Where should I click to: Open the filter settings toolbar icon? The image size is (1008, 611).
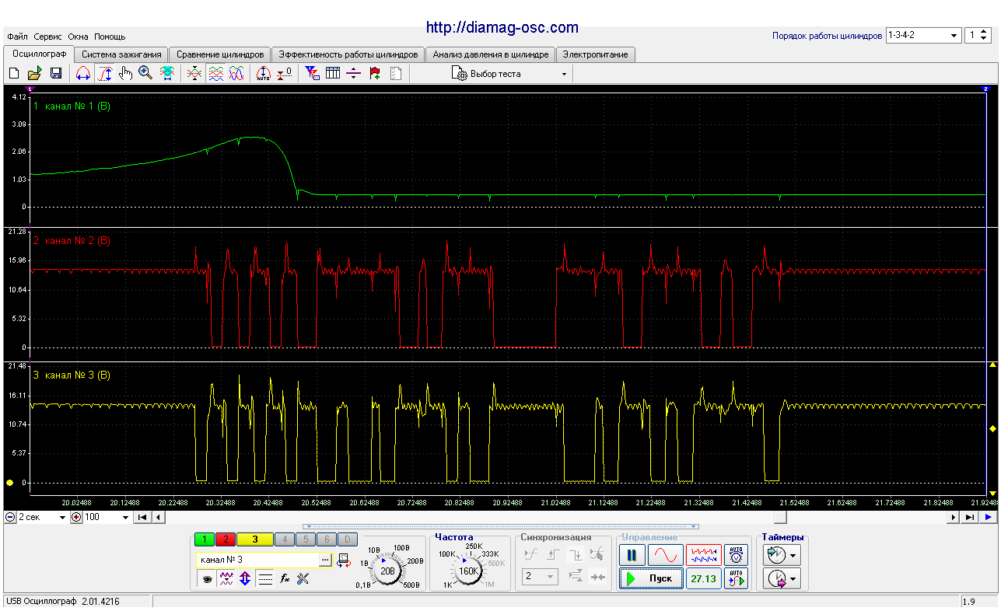click(312, 74)
